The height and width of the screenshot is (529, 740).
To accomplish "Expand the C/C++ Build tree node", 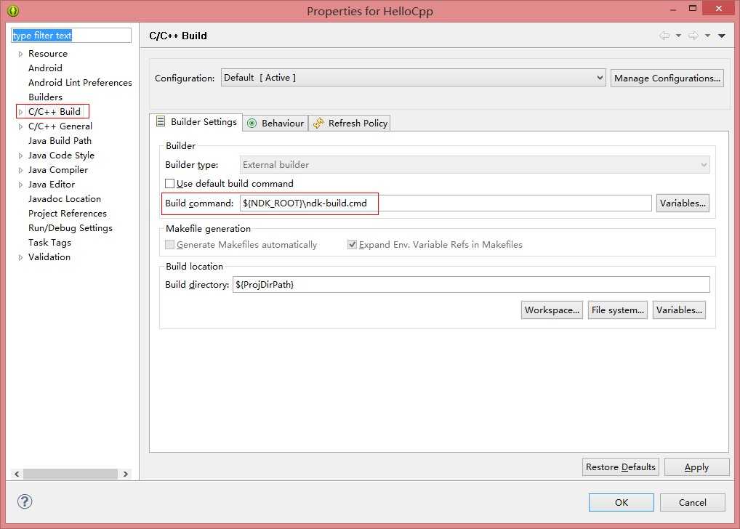I will point(20,112).
